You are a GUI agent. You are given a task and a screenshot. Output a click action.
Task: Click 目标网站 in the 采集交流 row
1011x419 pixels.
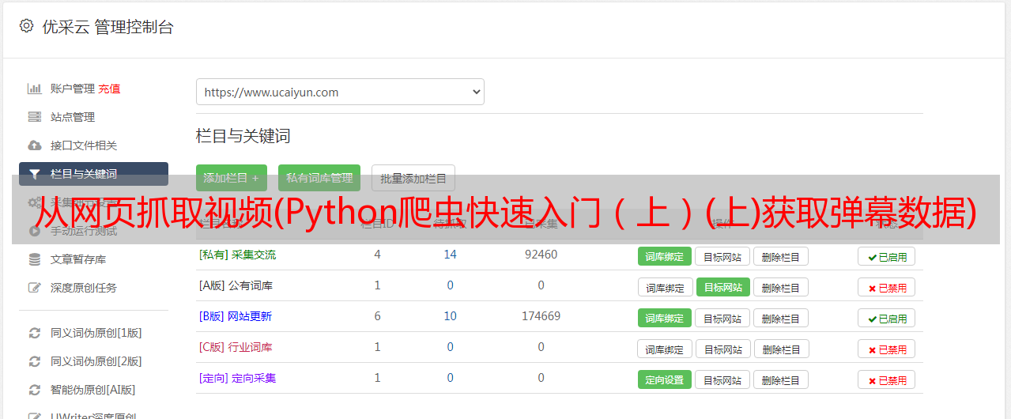722,256
